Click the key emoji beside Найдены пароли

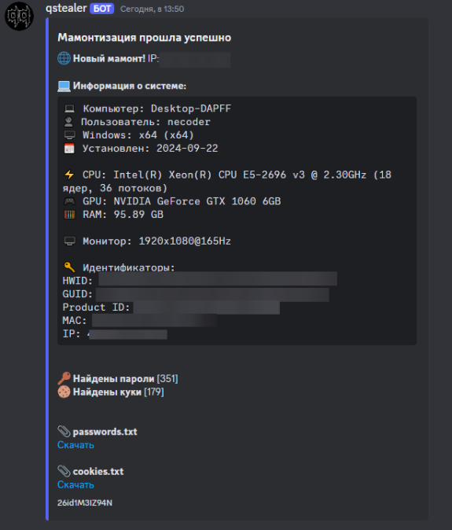[x=64, y=378]
